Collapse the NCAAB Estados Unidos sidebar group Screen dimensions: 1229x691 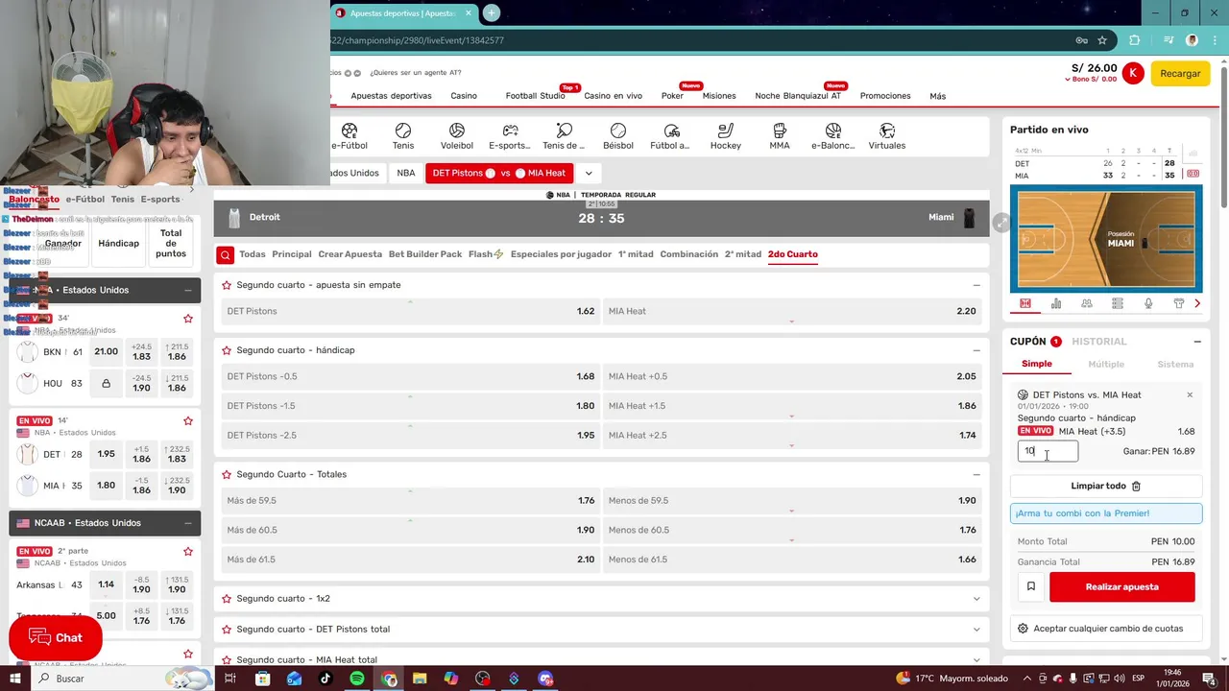pyautogui.click(x=188, y=523)
